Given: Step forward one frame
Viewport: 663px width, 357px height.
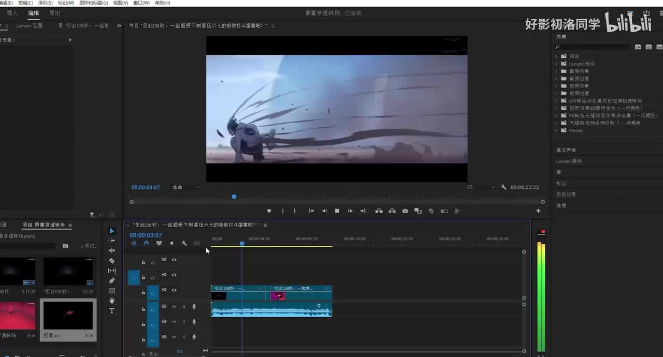Looking at the screenshot, I should coord(350,211).
